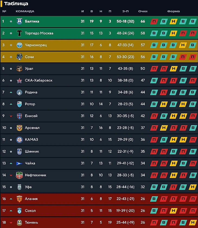This screenshot has height=228, width=198.
Task: Click the СКА-Хабаровск star logo
Action: pos(19,80)
